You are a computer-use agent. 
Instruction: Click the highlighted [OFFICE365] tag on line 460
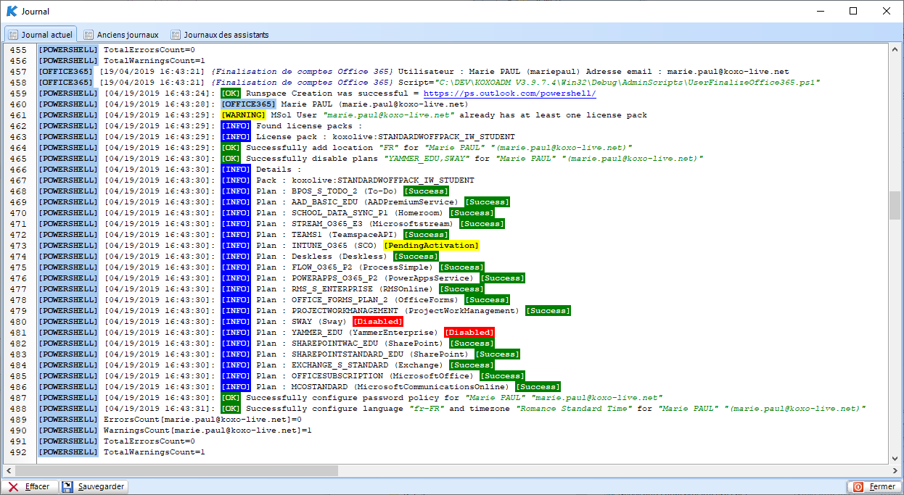[x=248, y=104]
